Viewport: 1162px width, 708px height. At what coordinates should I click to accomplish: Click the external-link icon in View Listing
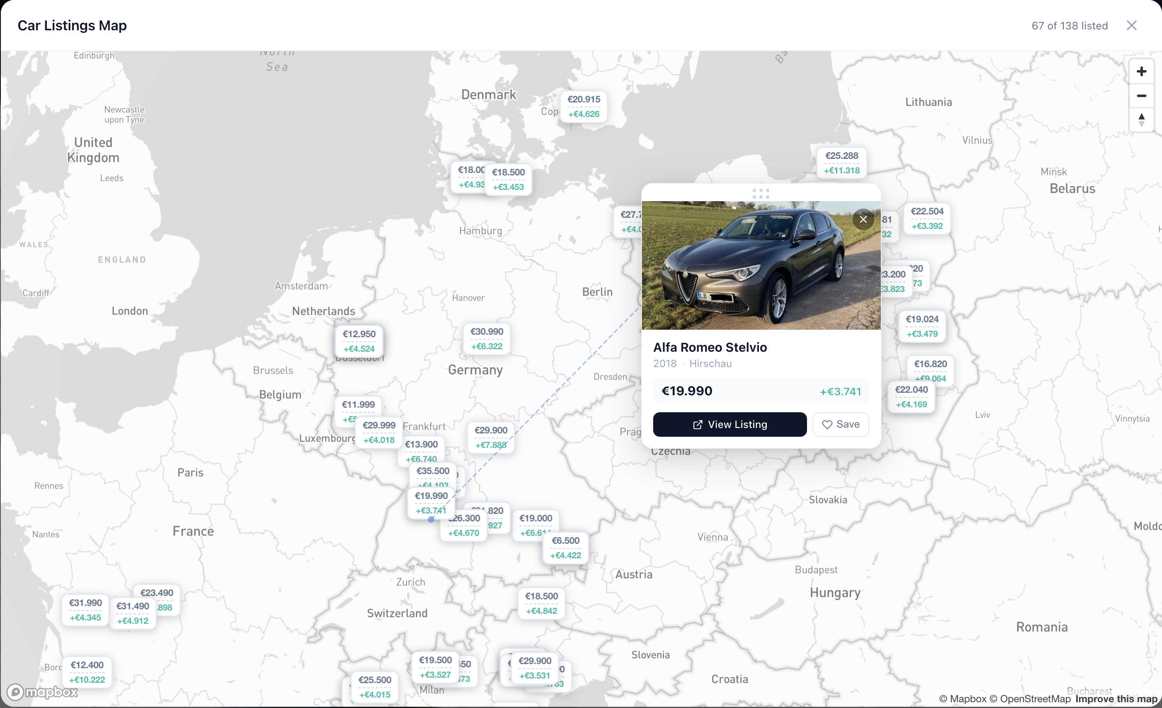click(x=697, y=425)
